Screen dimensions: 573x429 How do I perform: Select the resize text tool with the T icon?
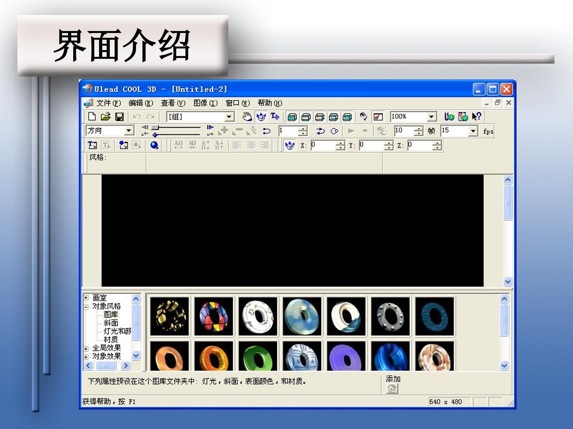pyautogui.click(x=275, y=116)
